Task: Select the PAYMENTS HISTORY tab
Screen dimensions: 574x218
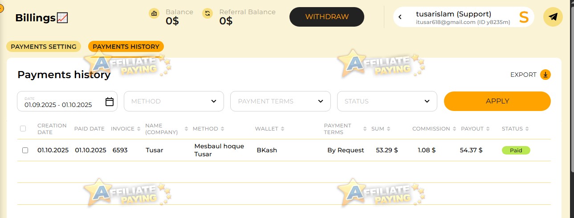Action: click(126, 47)
